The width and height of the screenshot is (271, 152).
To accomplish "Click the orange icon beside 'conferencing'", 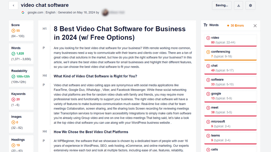I will point(208,52).
